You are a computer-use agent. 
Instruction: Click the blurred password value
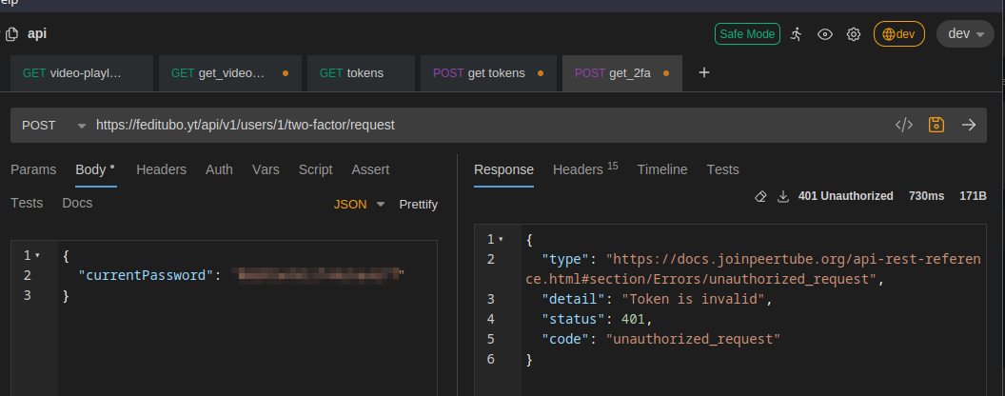point(318,275)
